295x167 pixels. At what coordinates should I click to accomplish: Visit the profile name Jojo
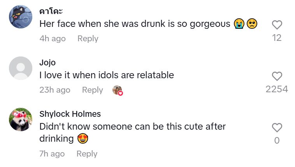point(47,63)
